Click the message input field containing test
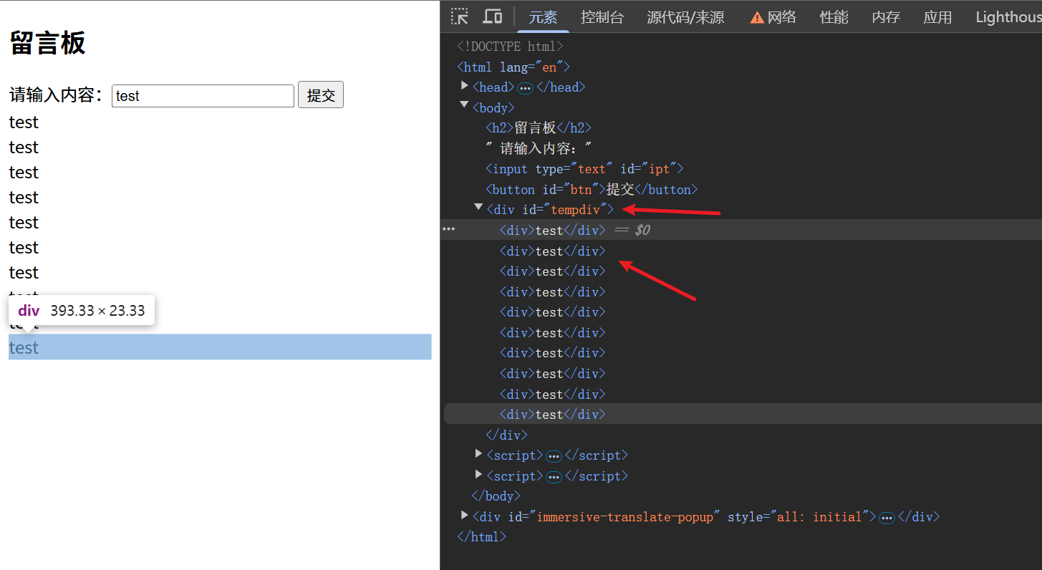Viewport: 1042px width, 570px height. coord(203,96)
